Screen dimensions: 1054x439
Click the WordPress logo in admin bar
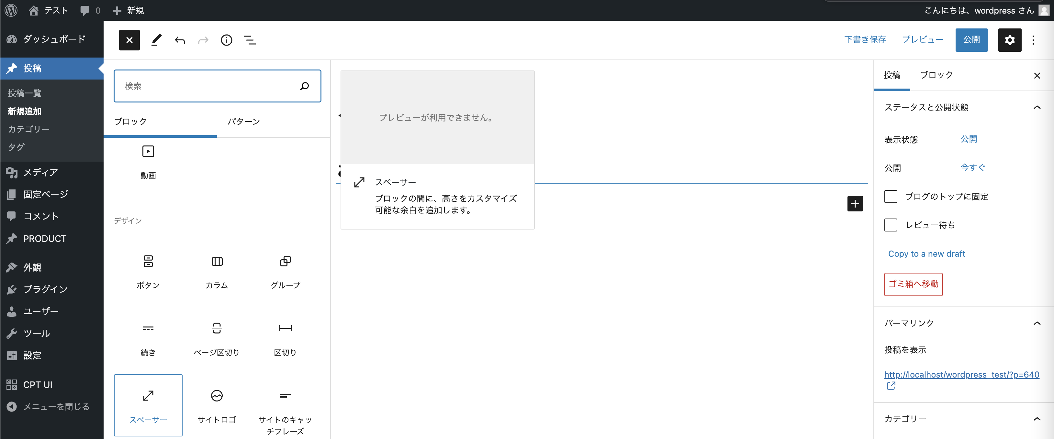coord(11,10)
